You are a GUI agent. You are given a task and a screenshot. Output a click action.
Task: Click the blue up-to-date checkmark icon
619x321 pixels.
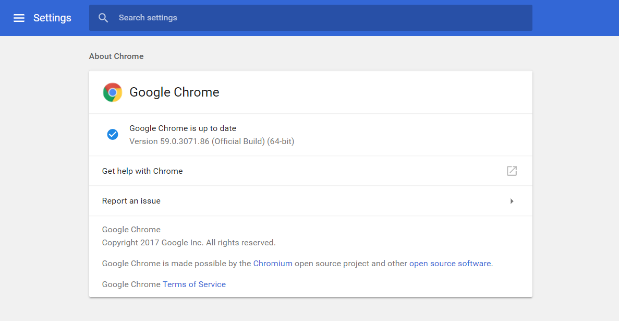click(x=113, y=135)
